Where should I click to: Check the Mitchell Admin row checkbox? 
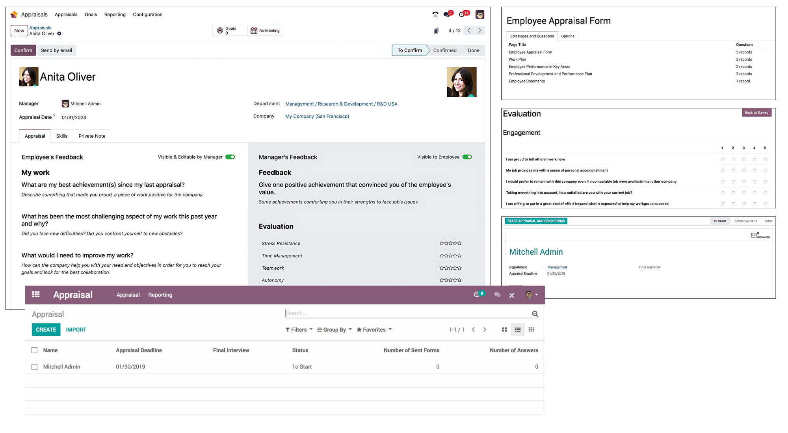[x=35, y=366]
